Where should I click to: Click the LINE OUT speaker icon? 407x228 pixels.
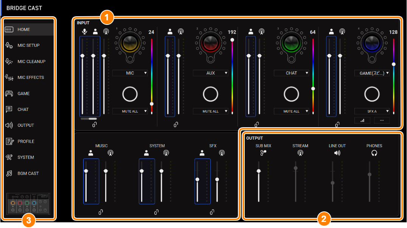[x=337, y=153]
